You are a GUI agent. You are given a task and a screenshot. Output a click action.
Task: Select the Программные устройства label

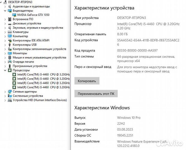click(x=30, y=66)
